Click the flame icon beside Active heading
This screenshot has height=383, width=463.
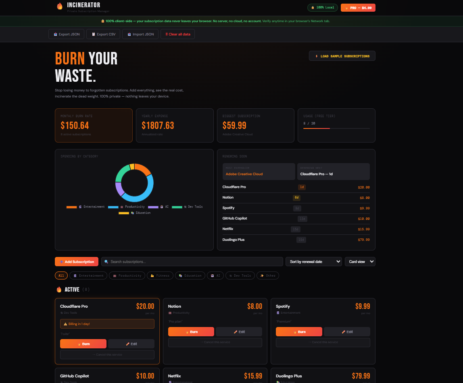[x=59, y=290]
